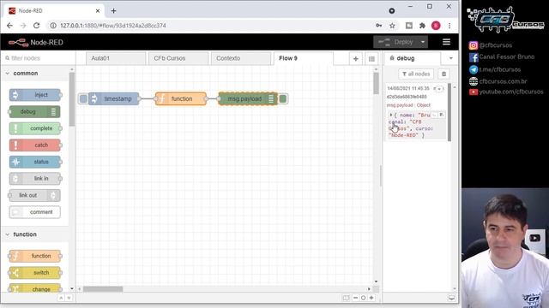This screenshot has width=549, height=308.
Task: Open the sidebar tab selector dropdown
Action: point(451,58)
